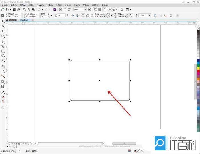The width and height of the screenshot is (200, 154).
Task: Click the rotation angle input field
Action: coord(62,15)
